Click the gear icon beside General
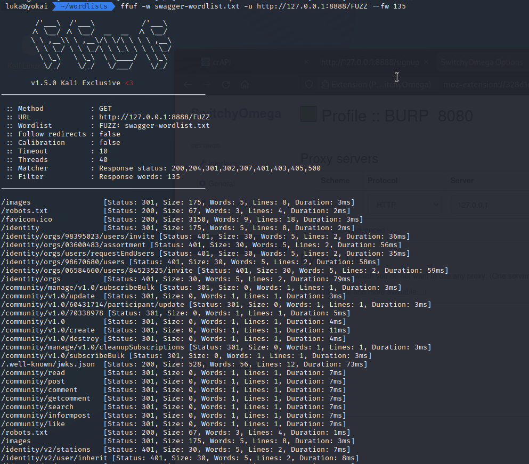 point(202,184)
